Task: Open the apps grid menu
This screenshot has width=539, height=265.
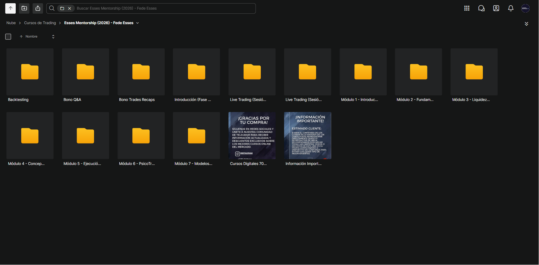Action: pos(467,8)
